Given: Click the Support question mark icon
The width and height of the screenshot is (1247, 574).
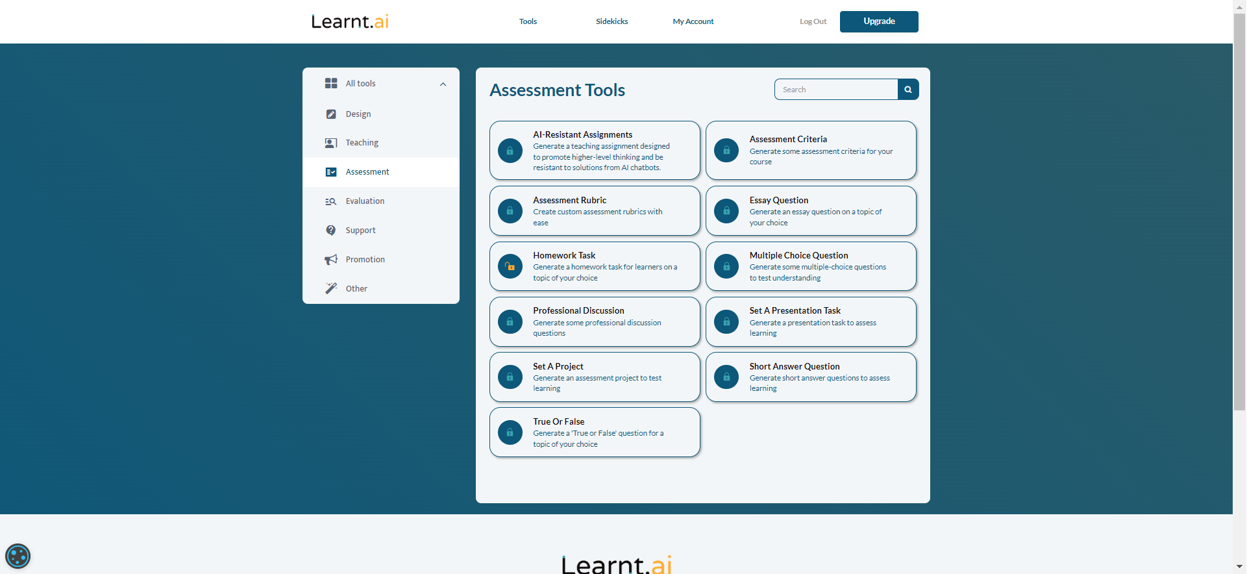Looking at the screenshot, I should pyautogui.click(x=331, y=231).
